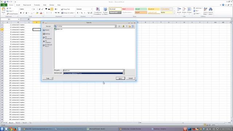
Task: Click the AutoSum button
Action: (198, 8)
